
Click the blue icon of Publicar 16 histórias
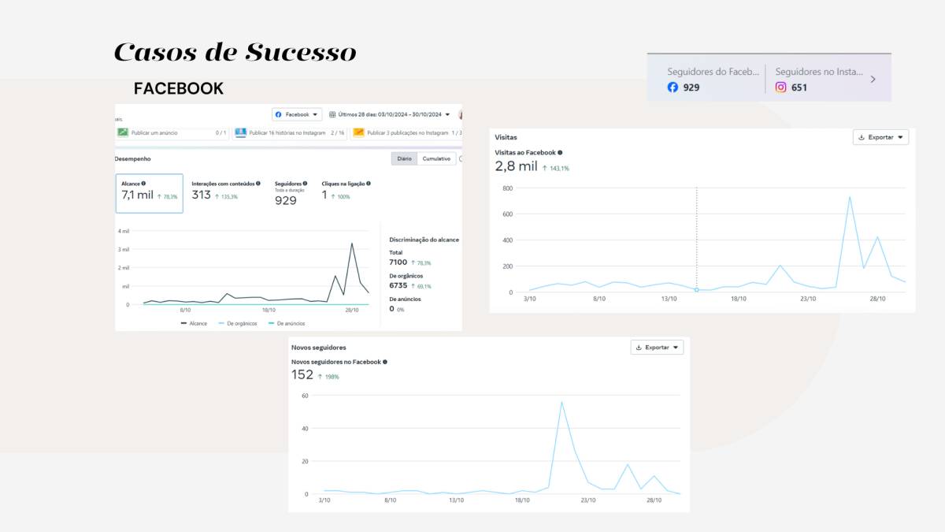coord(240,132)
